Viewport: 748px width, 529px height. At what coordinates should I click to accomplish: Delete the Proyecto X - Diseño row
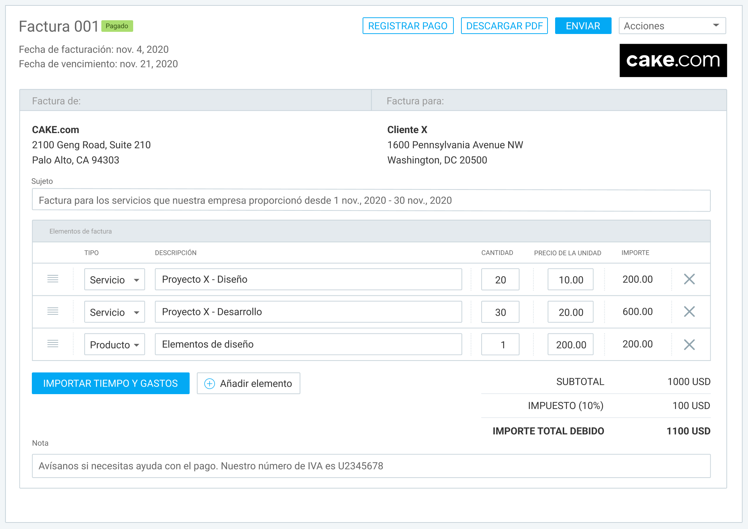[689, 279]
